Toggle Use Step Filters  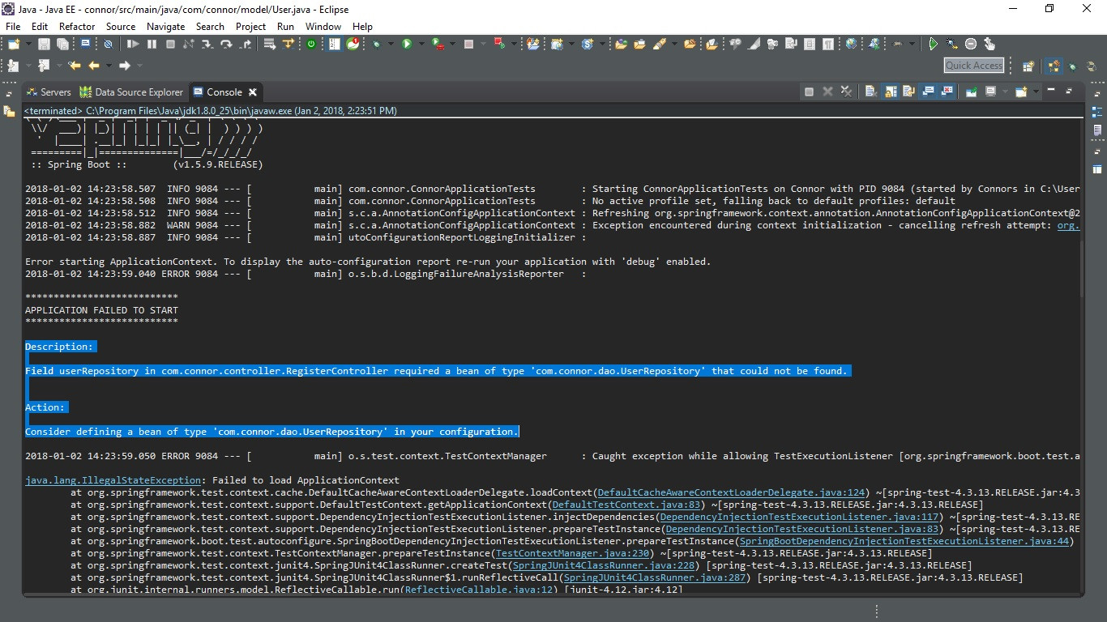point(288,44)
